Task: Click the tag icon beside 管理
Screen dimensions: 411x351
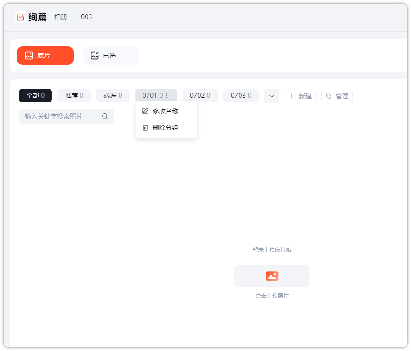Action: point(329,96)
